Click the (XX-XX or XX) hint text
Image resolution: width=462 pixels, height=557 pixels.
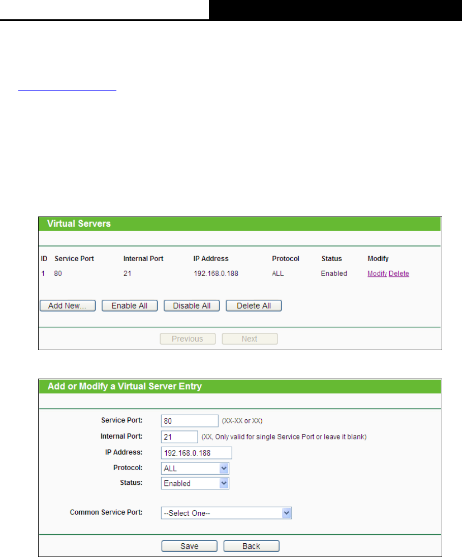(242, 421)
